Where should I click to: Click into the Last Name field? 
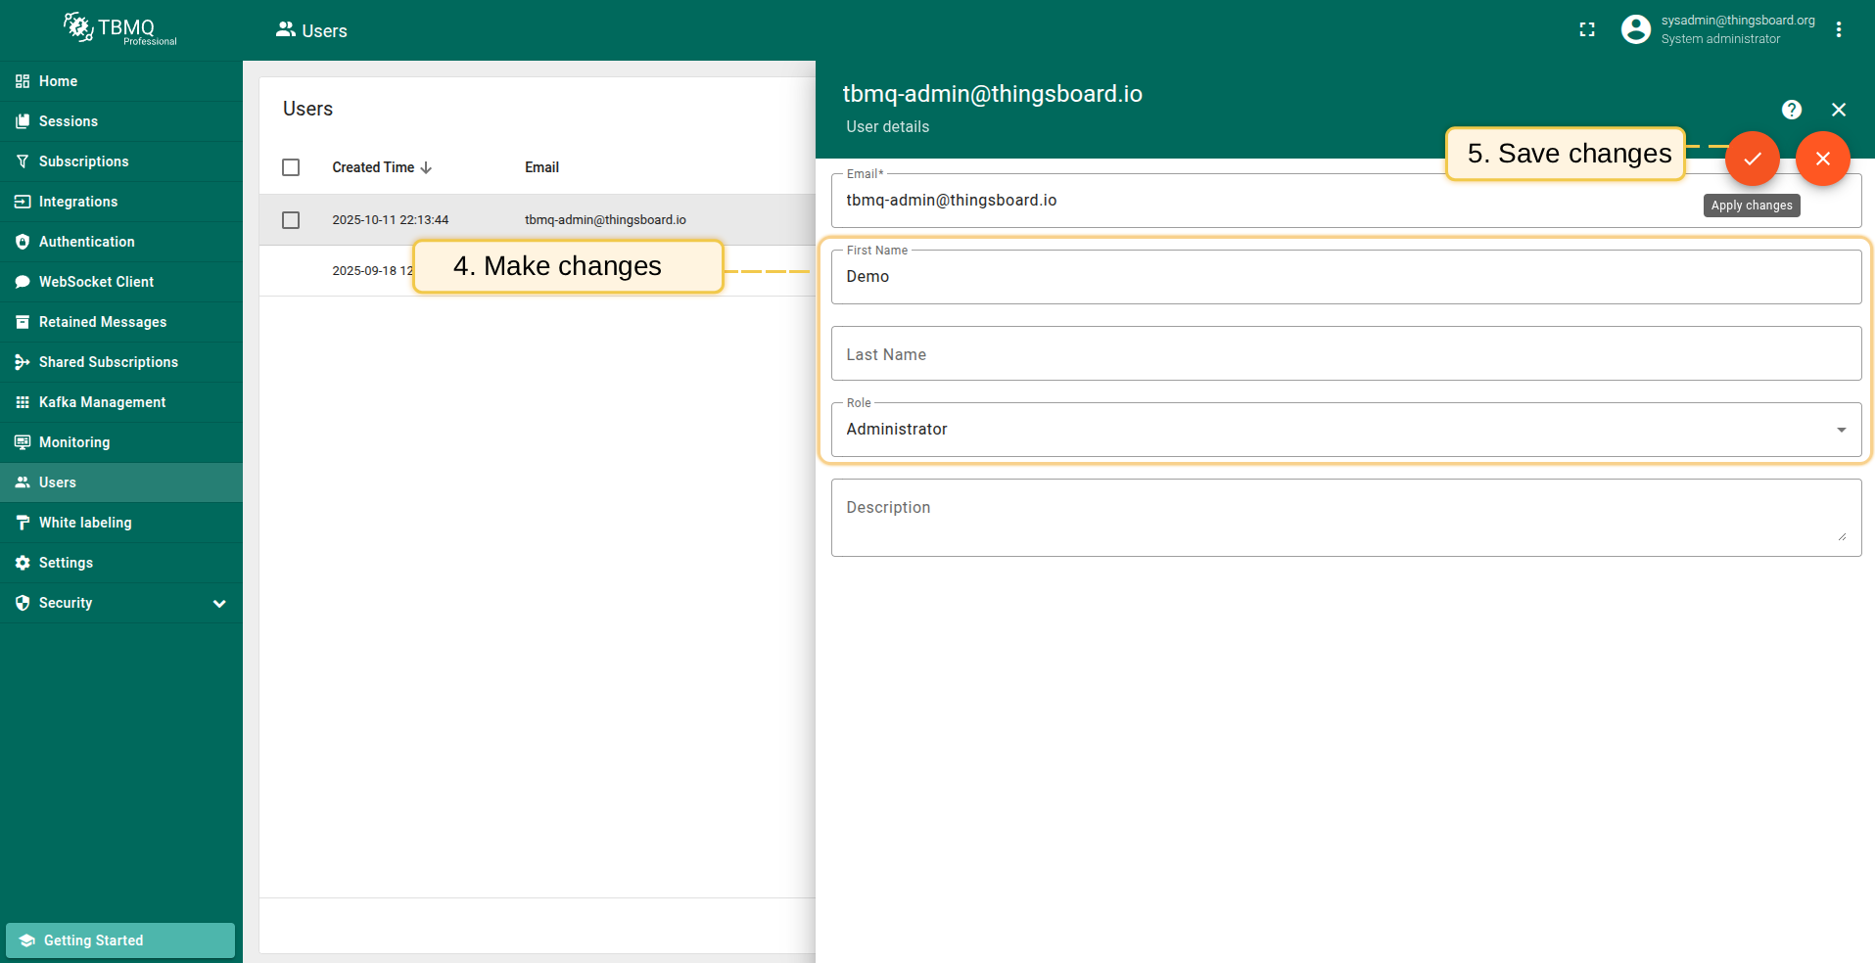[1345, 354]
